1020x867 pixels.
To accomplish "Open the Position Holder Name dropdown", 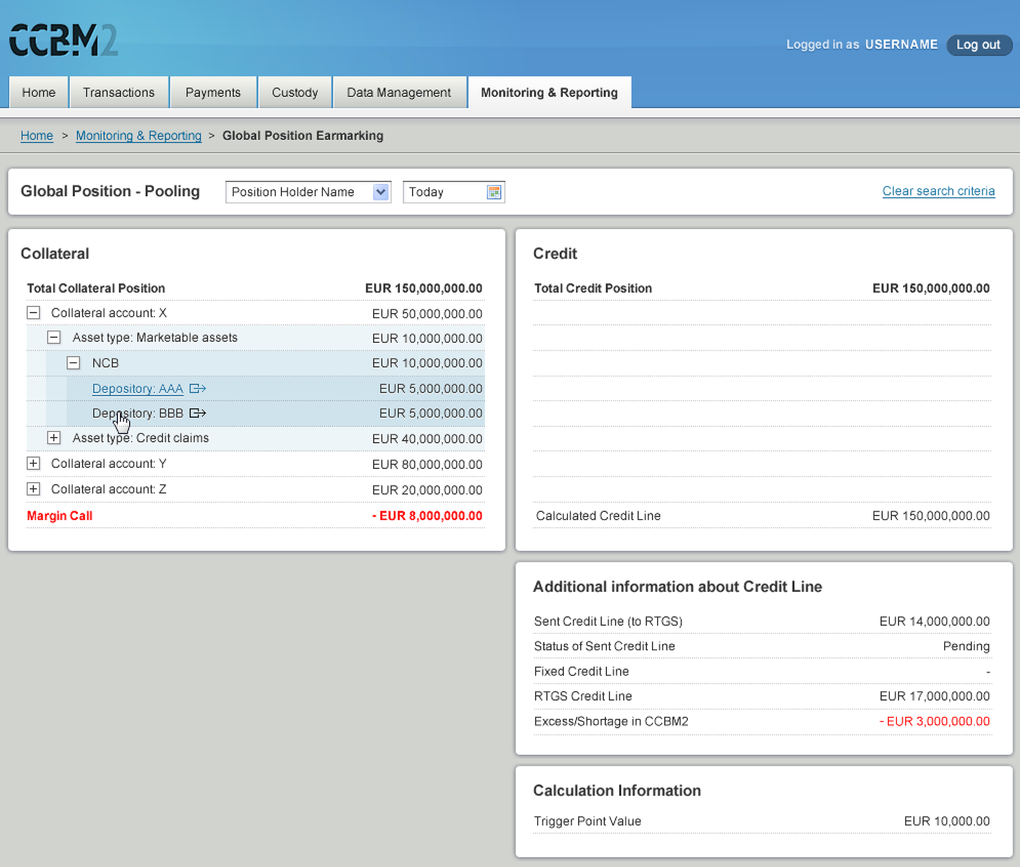I will 308,192.
